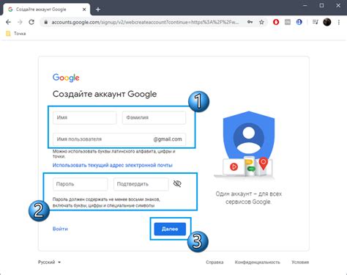This screenshot has height=275, width=347.
Task: Go back using the browser back arrow
Action: tap(8, 22)
